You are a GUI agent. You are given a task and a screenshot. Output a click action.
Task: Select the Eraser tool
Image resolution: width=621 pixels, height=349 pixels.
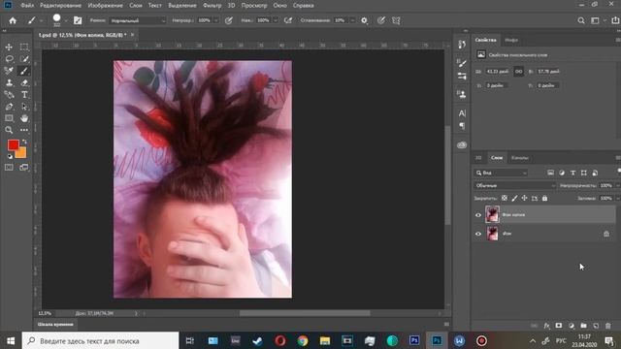pos(24,82)
